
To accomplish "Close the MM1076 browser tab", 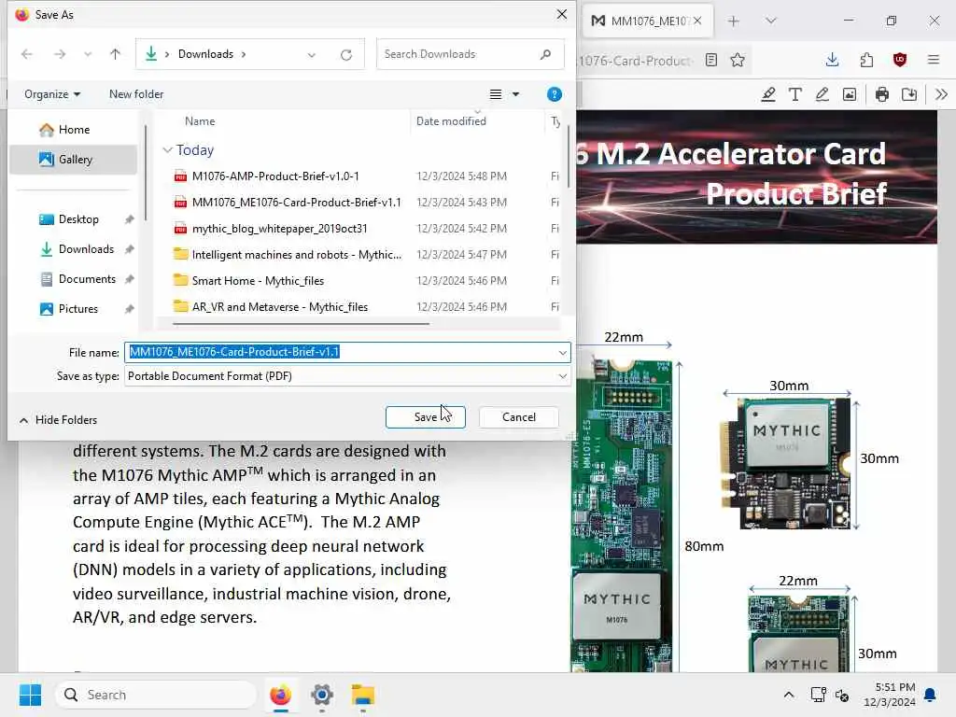I will coord(697,21).
